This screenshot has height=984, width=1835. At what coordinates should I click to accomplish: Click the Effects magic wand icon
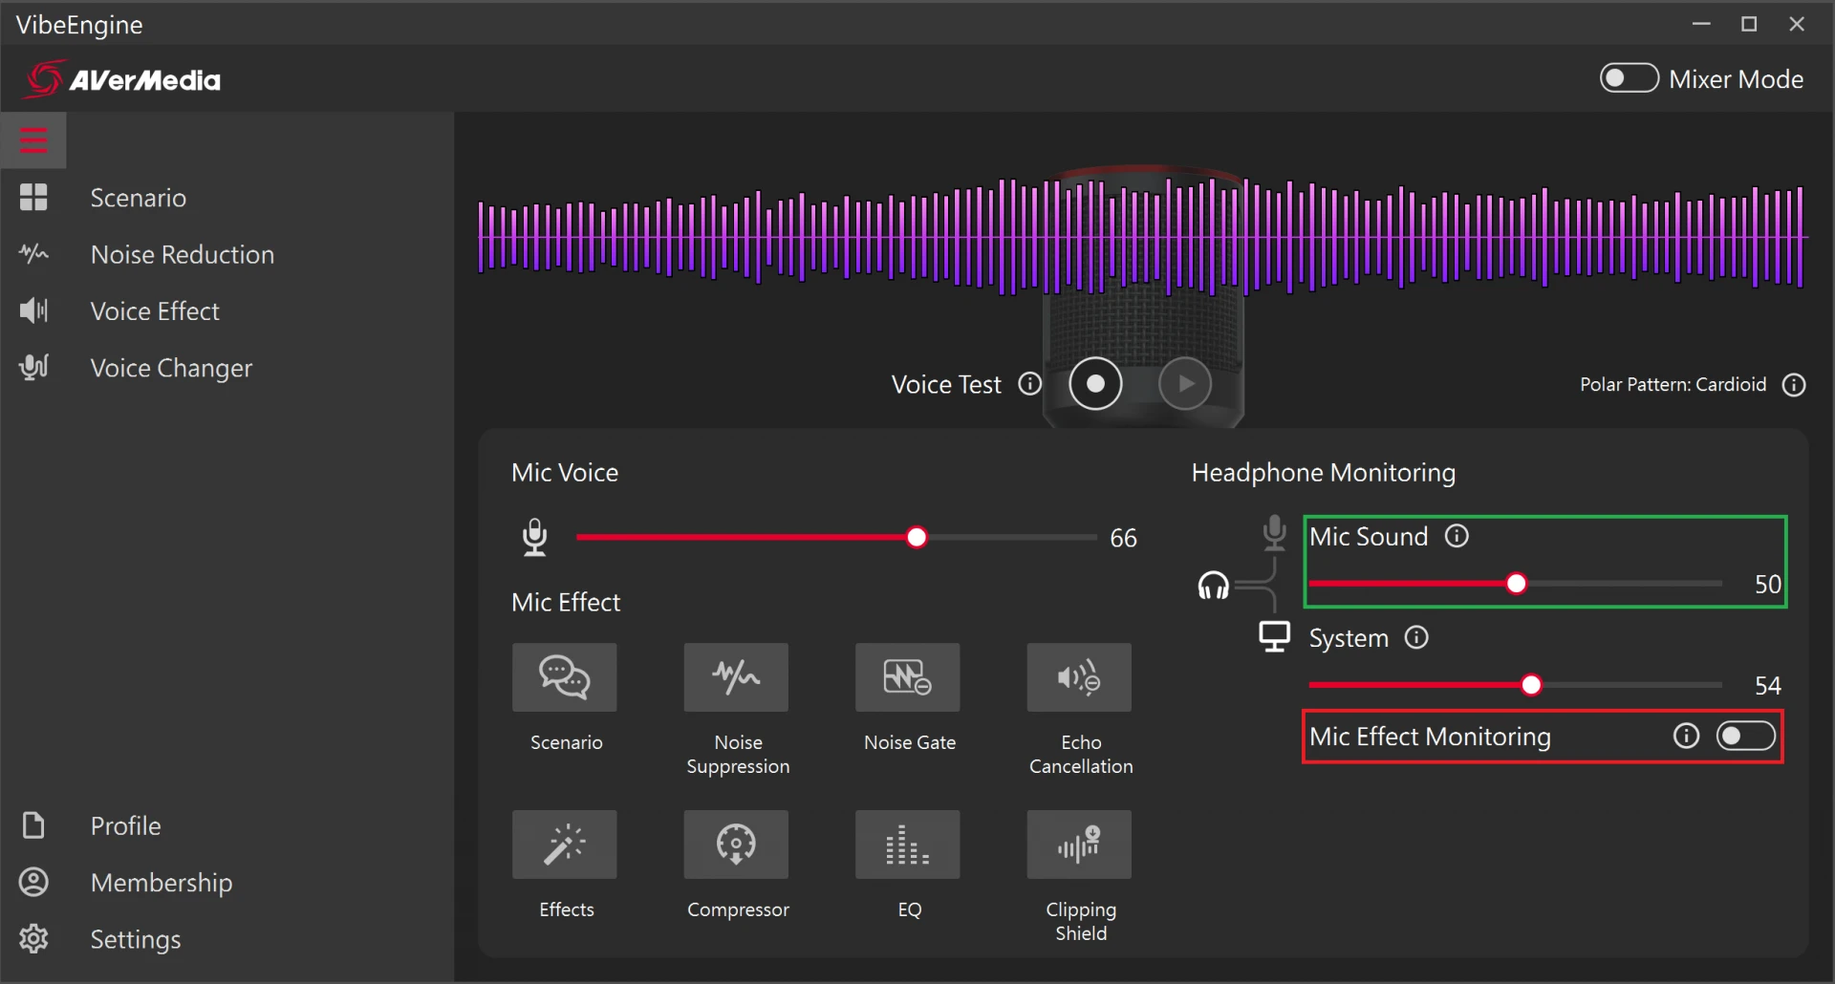click(x=564, y=845)
